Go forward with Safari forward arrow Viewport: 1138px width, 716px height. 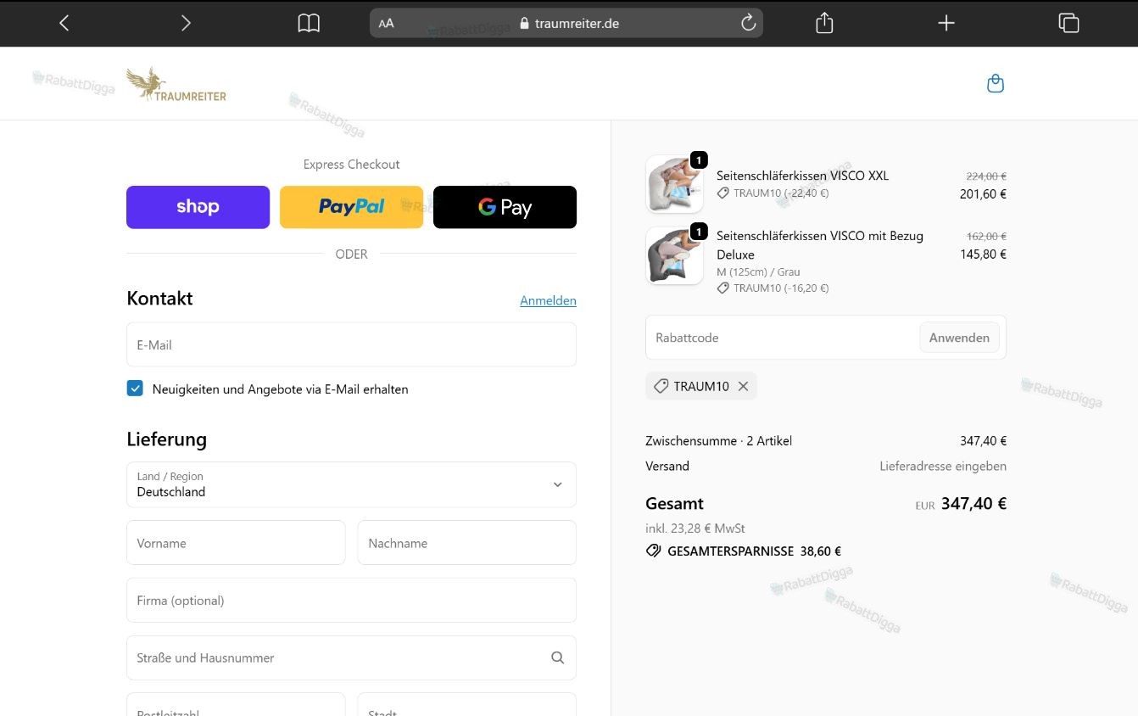click(186, 23)
